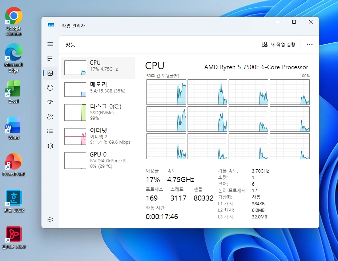Open 한PDF 2022 desktop shortcut
The image size is (338, 261).
click(13, 237)
